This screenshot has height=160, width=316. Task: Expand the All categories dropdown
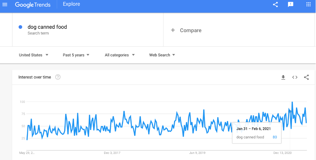(x=120, y=55)
